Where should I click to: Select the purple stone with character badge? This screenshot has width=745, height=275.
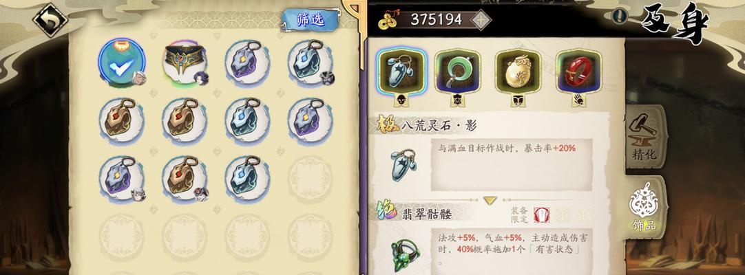click(122, 178)
